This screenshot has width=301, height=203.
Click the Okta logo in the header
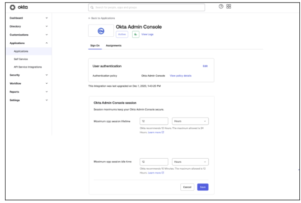click(18, 7)
